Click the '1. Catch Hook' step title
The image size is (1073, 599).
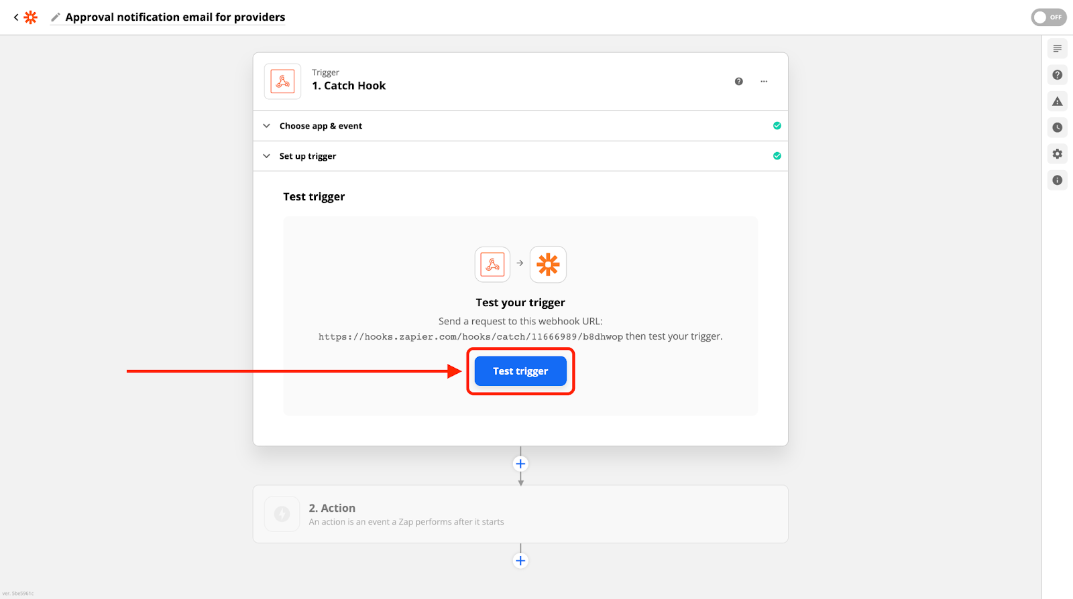(x=349, y=86)
